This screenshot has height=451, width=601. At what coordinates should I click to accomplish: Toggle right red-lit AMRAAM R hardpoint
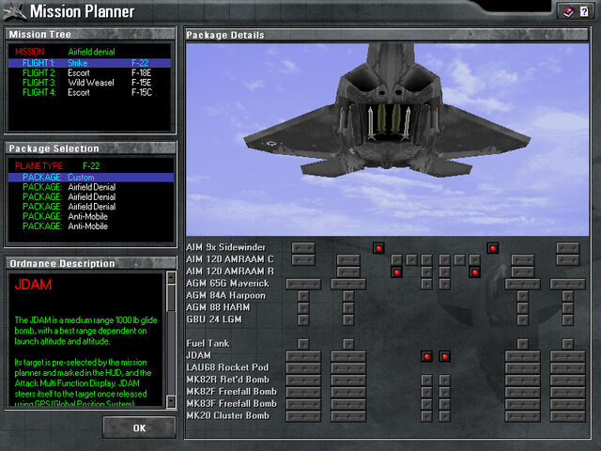[x=474, y=272]
